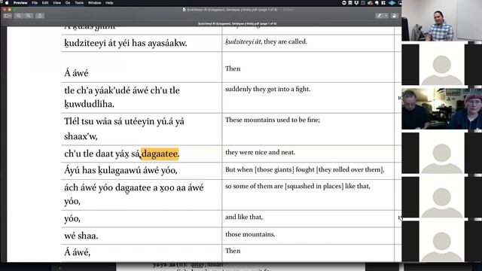Open the markup toolbox icon
Screen dimensions: 482x271
point(395,16)
